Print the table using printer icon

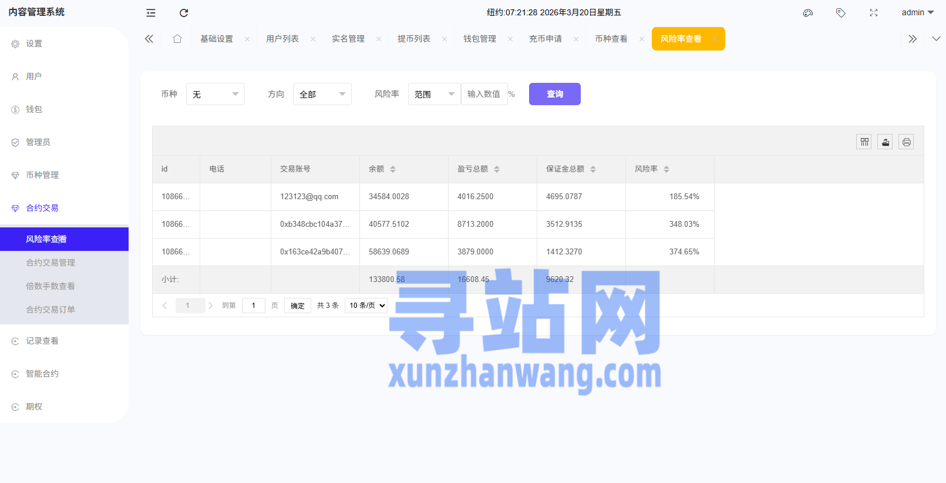coord(907,142)
